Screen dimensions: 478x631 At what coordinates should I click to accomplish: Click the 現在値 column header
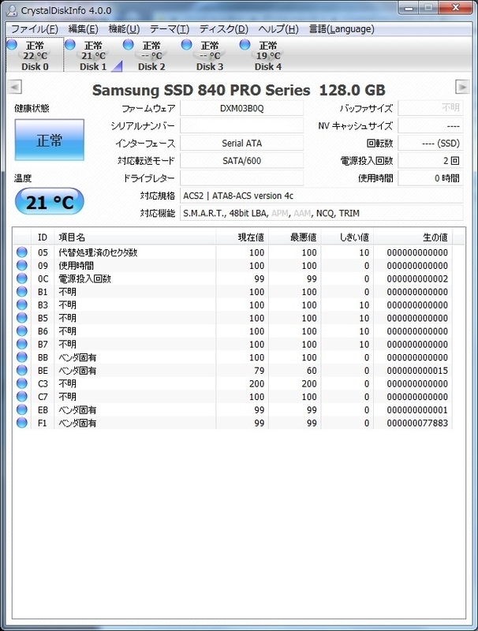coord(242,237)
